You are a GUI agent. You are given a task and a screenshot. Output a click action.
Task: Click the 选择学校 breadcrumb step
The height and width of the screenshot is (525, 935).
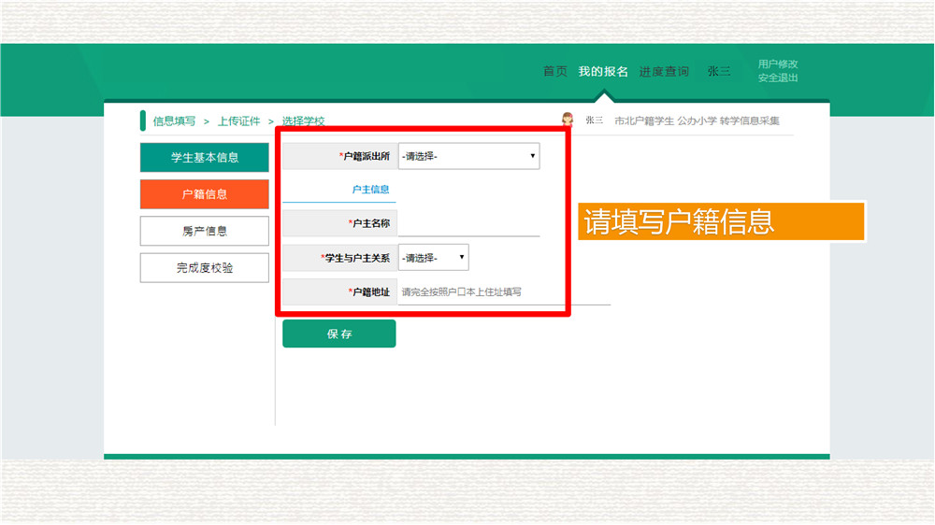[x=303, y=121]
